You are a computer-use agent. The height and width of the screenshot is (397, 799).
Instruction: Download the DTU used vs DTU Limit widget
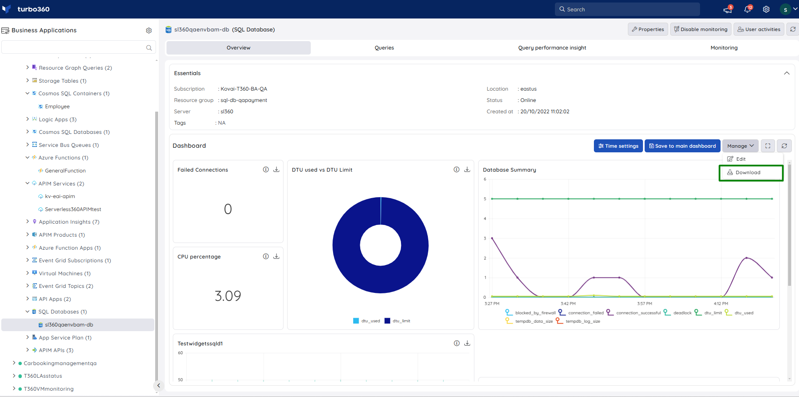point(467,170)
